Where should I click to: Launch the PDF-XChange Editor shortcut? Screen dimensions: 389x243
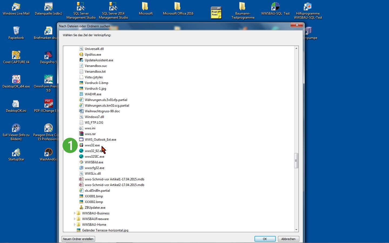tap(45, 106)
